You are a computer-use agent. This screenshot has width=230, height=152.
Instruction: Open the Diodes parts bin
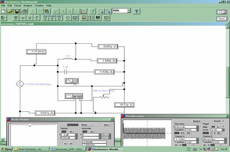(30, 18)
